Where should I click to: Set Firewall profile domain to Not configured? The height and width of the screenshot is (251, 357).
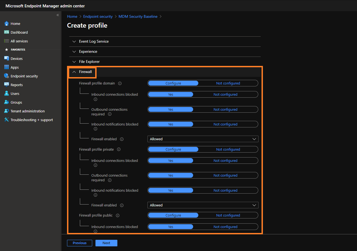228,83
